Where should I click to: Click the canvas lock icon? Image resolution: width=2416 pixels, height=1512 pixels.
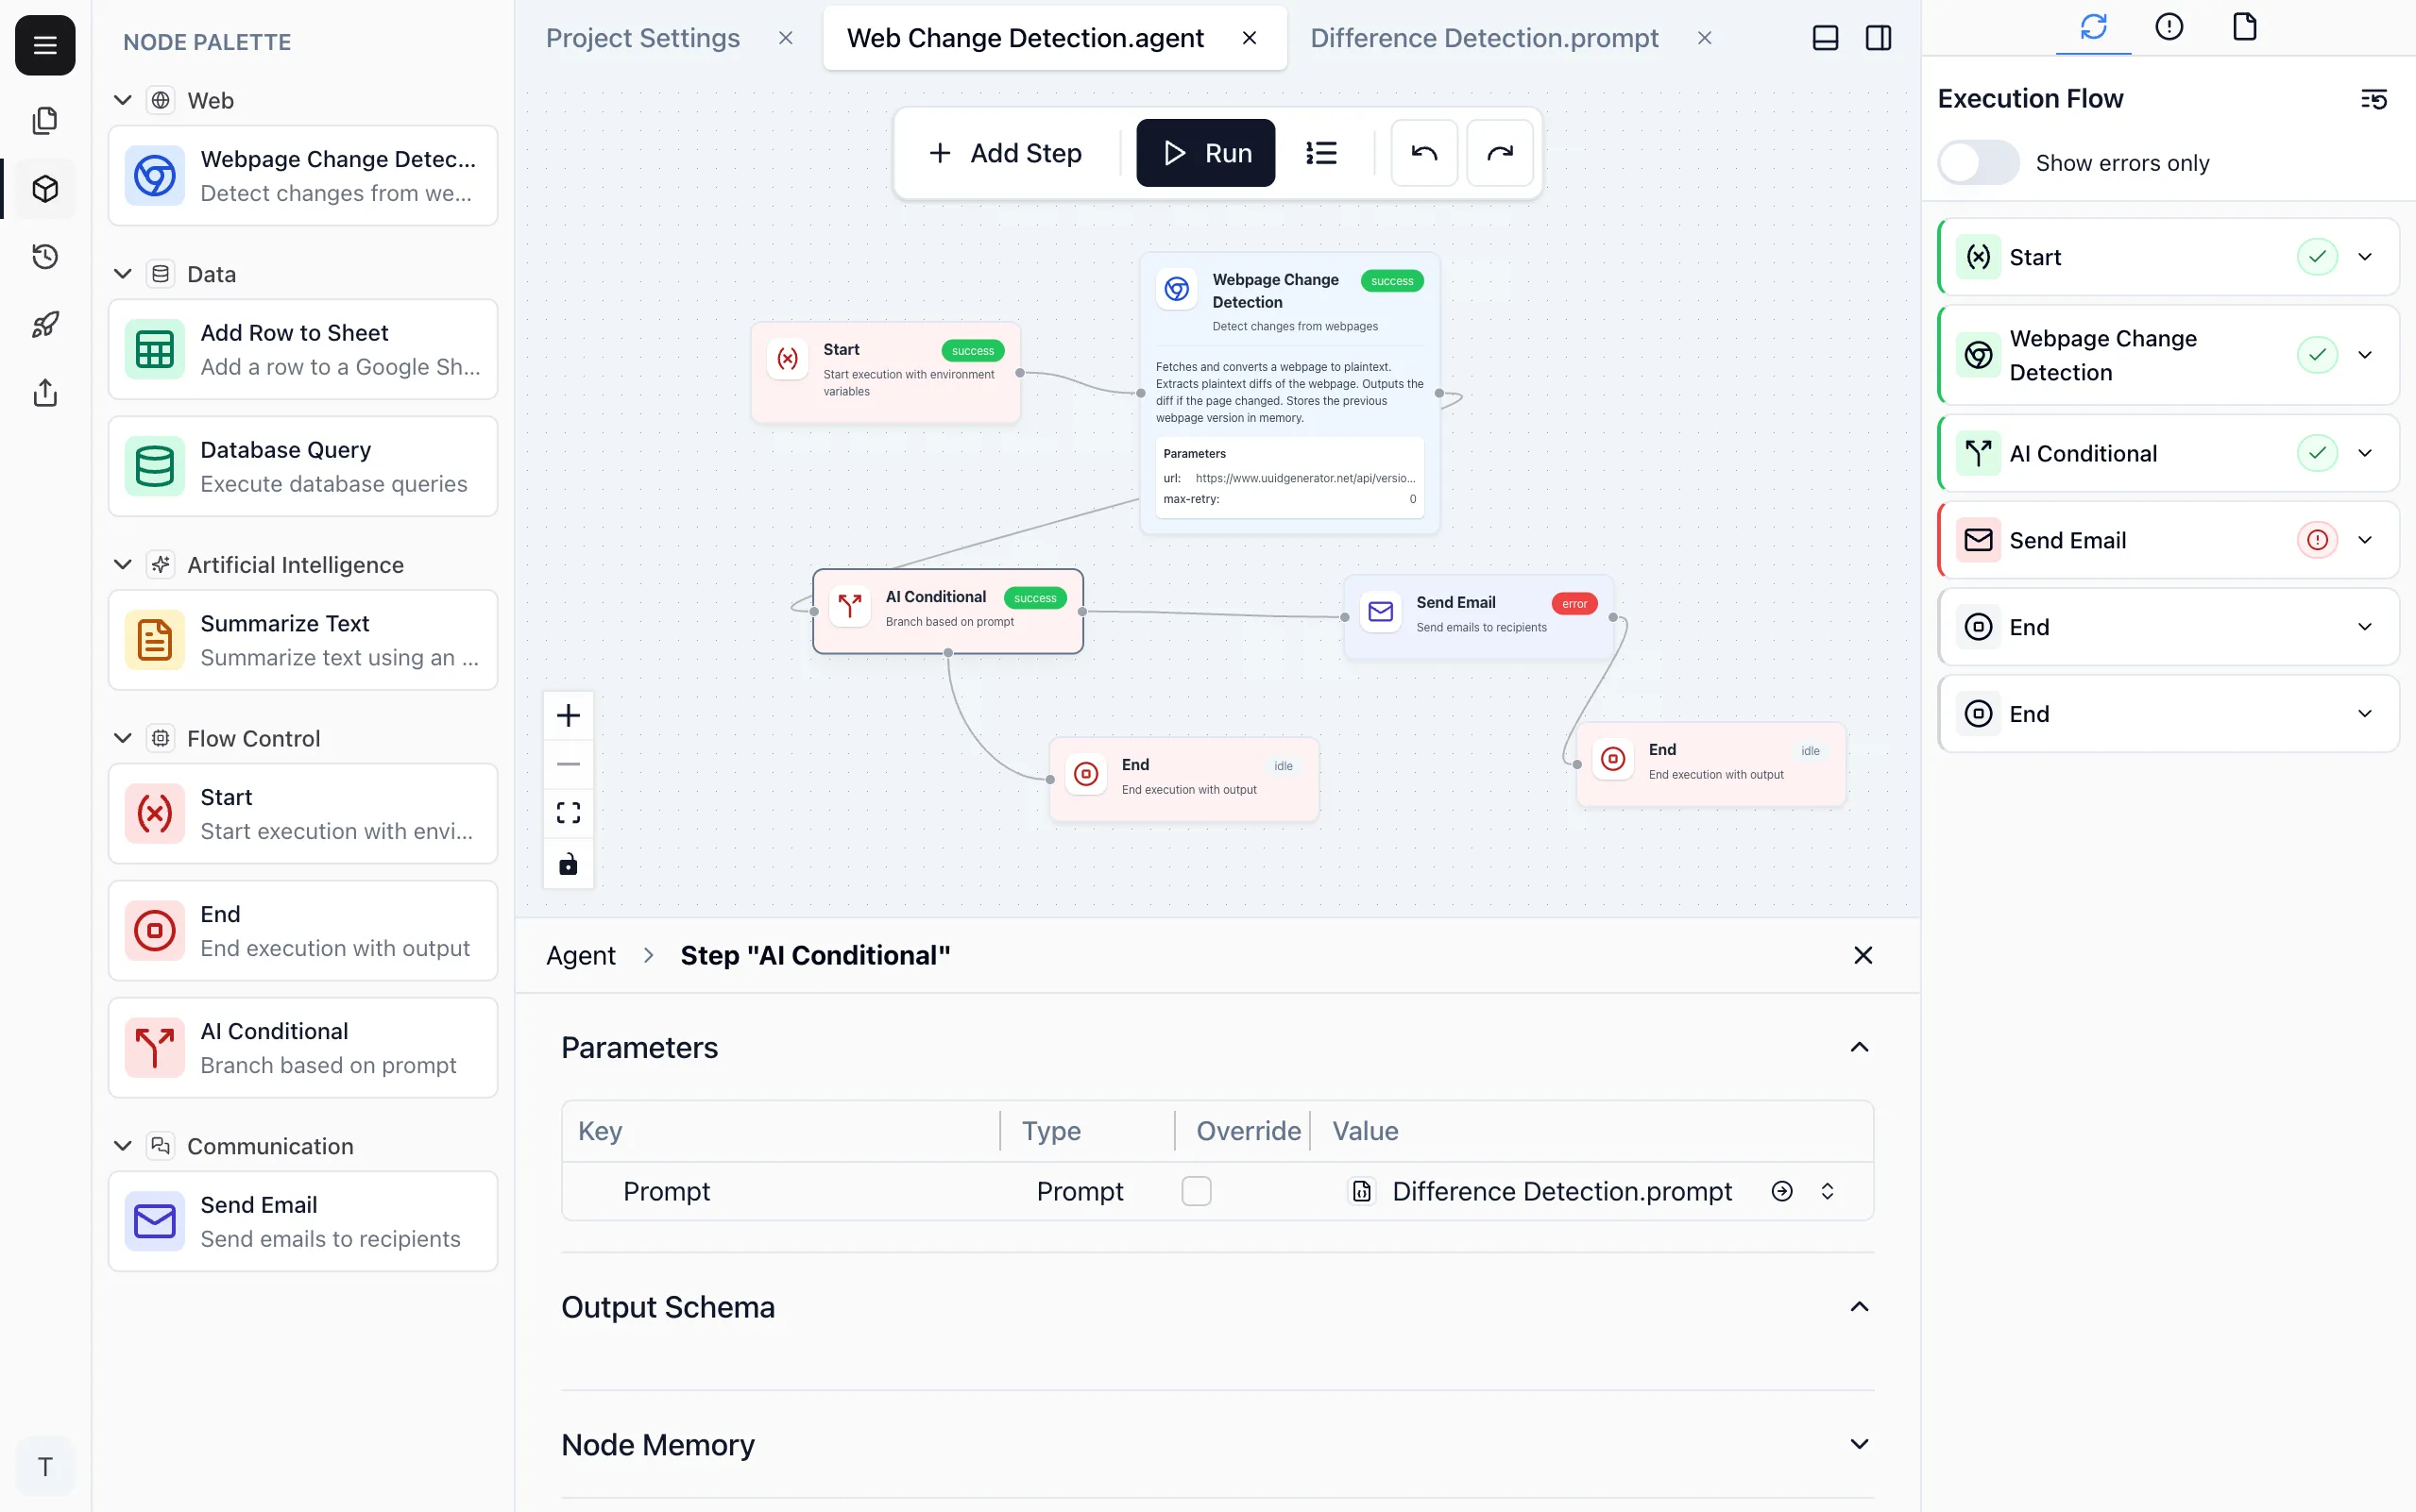click(x=569, y=864)
